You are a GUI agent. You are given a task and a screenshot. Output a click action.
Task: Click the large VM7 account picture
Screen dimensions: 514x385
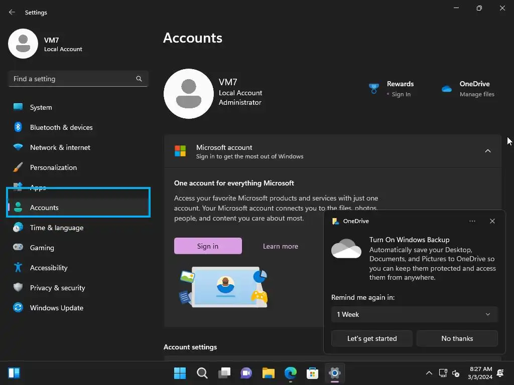tap(189, 94)
